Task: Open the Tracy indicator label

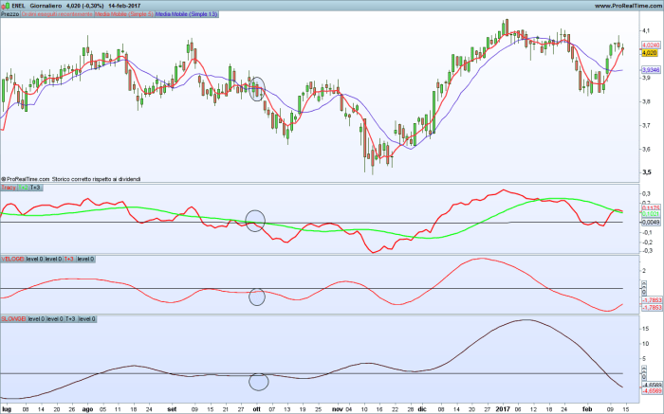Action: coord(9,188)
